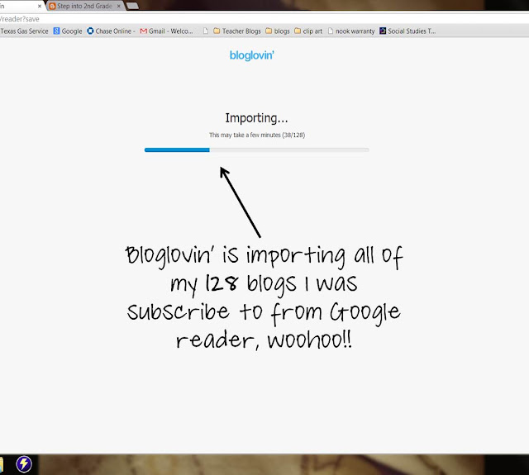Open the bloglovin' logo link
529x475 pixels.
pyautogui.click(x=251, y=55)
